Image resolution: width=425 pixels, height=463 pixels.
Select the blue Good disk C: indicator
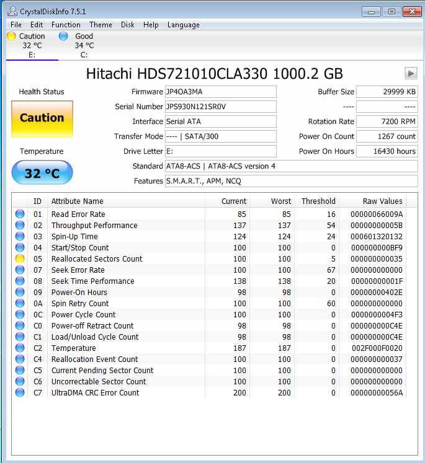(63, 36)
